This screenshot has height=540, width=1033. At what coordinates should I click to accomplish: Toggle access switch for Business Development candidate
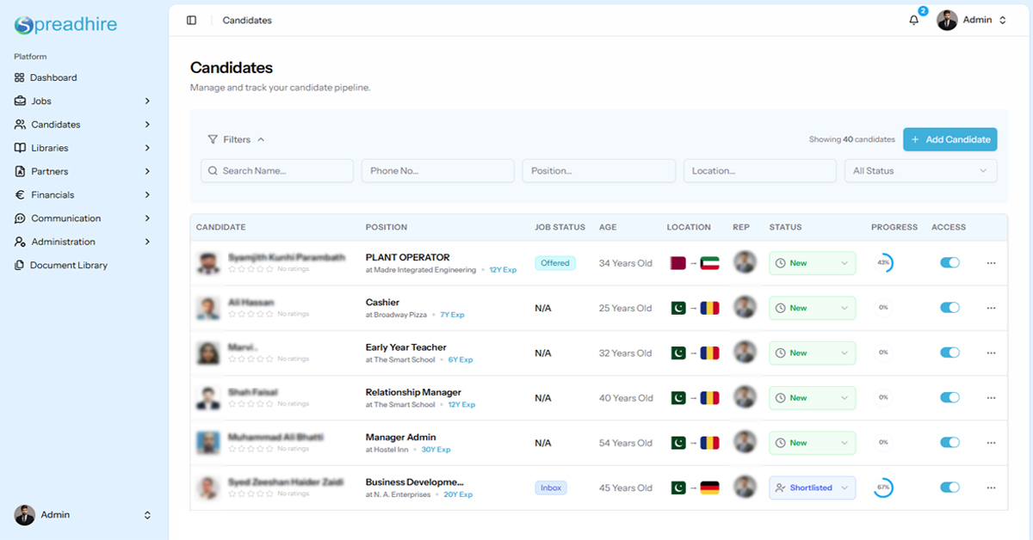(x=949, y=488)
